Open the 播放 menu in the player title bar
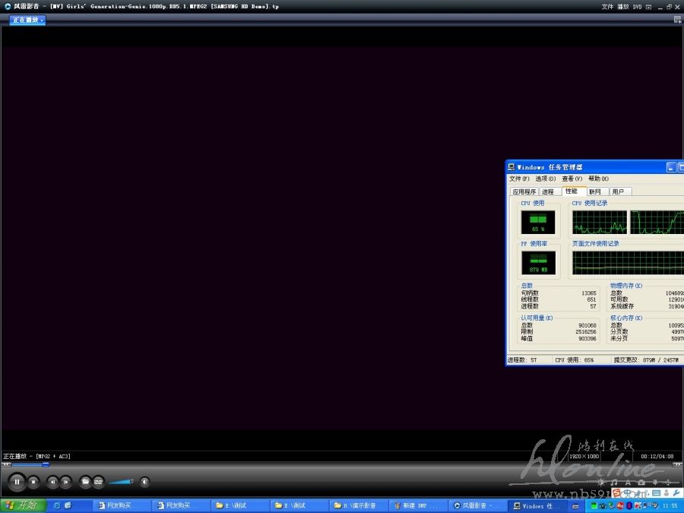Viewport: 684px width, 513px height. [622, 6]
